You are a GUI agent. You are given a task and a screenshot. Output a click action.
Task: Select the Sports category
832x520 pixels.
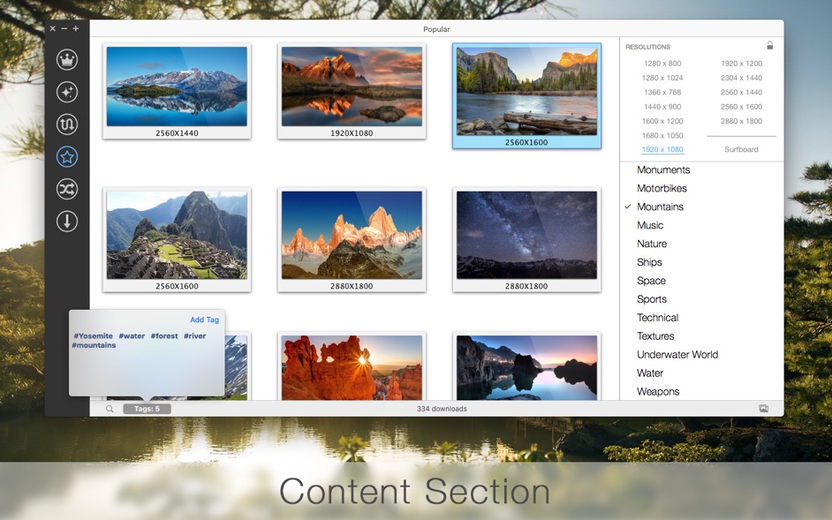tap(652, 299)
